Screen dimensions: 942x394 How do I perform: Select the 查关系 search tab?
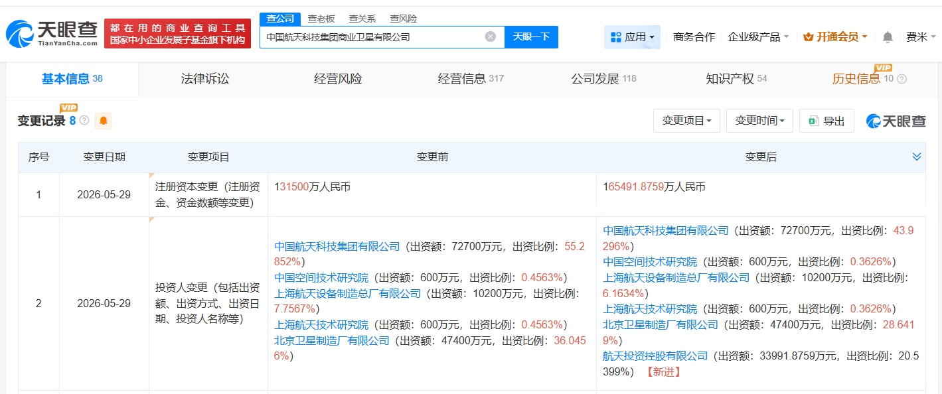(362, 19)
